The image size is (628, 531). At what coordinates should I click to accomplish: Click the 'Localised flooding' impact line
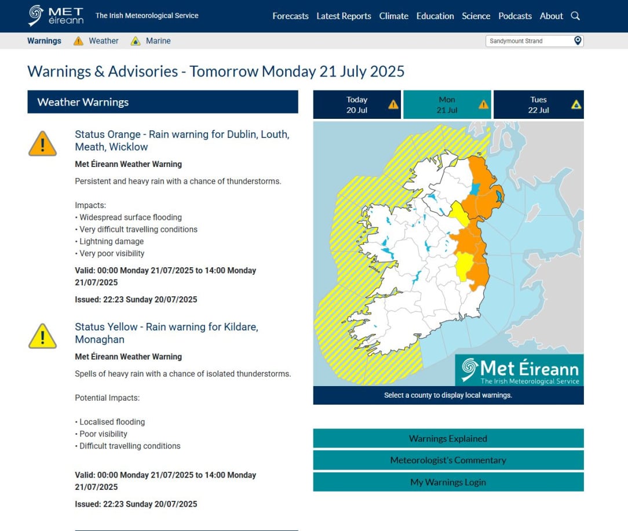click(x=109, y=421)
